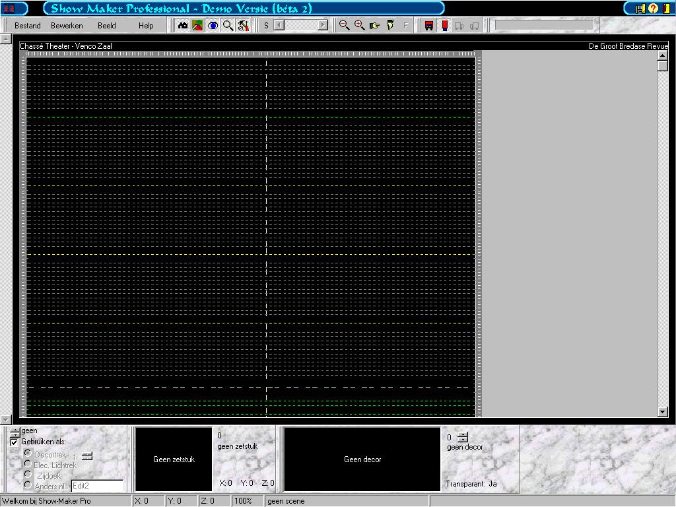This screenshot has height=507, width=676.
Task: Click the zoom out magnifier icon
Action: (344, 26)
